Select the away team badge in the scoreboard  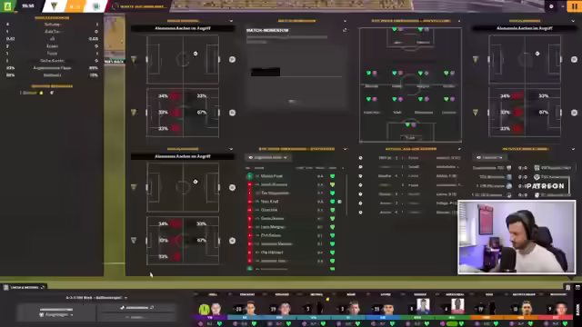click(x=96, y=6)
